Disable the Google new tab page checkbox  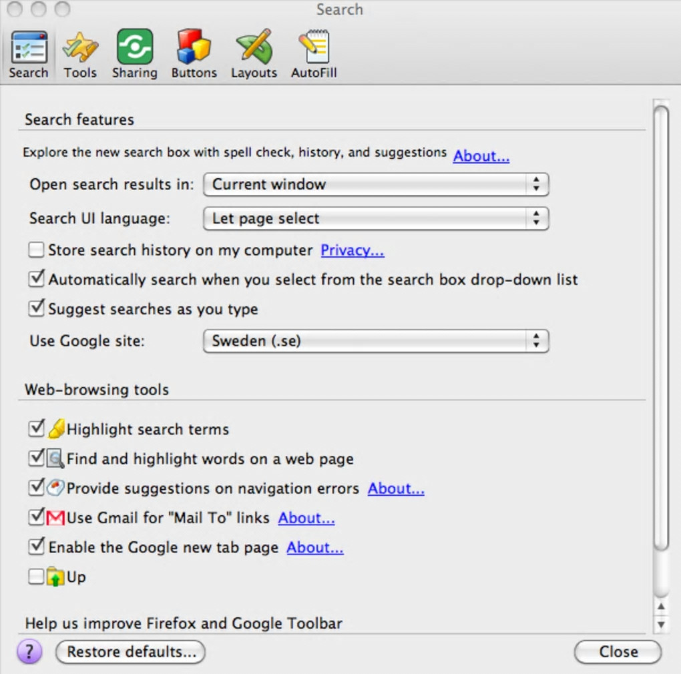click(x=36, y=547)
